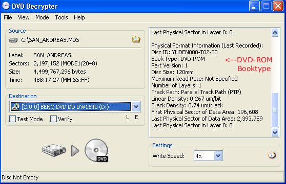Viewport: 286px width, 184px height.
Task: Click the Physical Format Information (Last Recorded) heading
Action: [x=207, y=45]
